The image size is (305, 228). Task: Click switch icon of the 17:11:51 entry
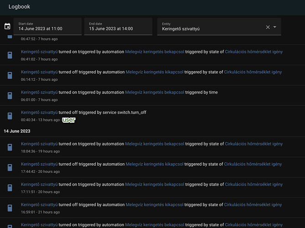coord(9,187)
